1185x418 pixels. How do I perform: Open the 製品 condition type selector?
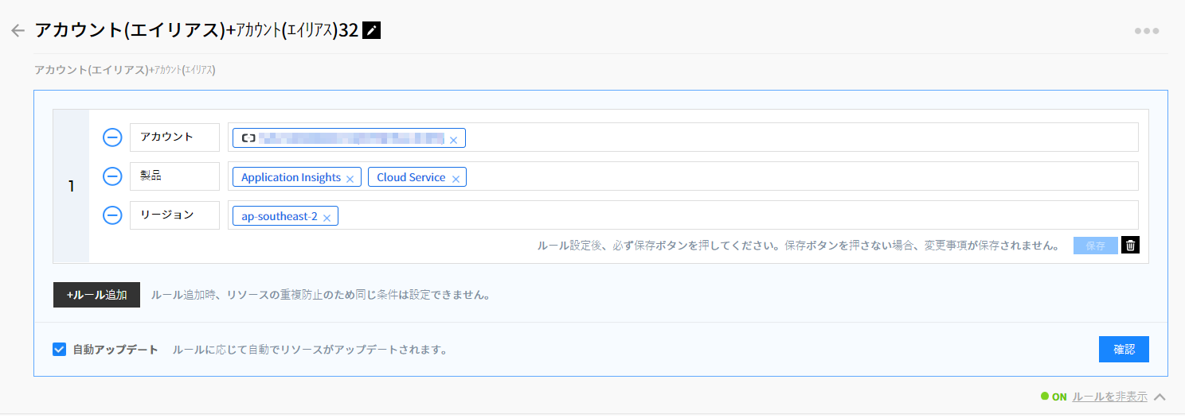pos(174,176)
